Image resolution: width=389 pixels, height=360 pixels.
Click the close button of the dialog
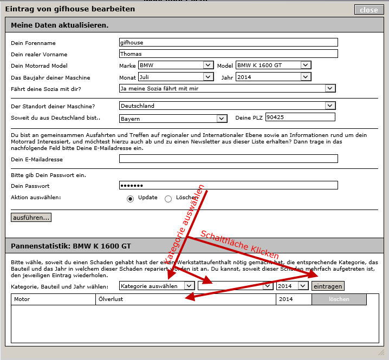368,10
